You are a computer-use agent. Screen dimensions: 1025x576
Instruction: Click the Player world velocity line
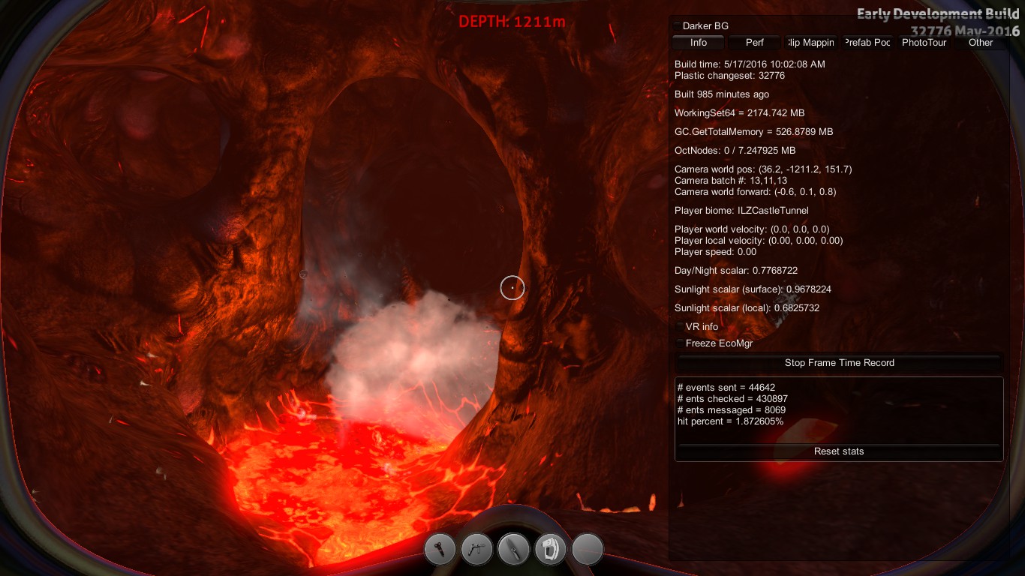(x=752, y=229)
